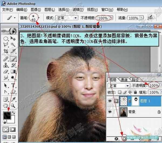This screenshot has height=143, width=162.
Task: Toggle visibility of 背景 layer
Action: tap(110, 112)
